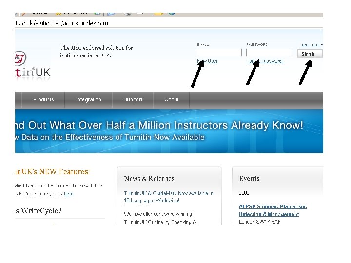Image resolution: width=351 pixels, height=263 pixels.
Task: Click the JISC endorsed solution tagline
Action: (96, 52)
